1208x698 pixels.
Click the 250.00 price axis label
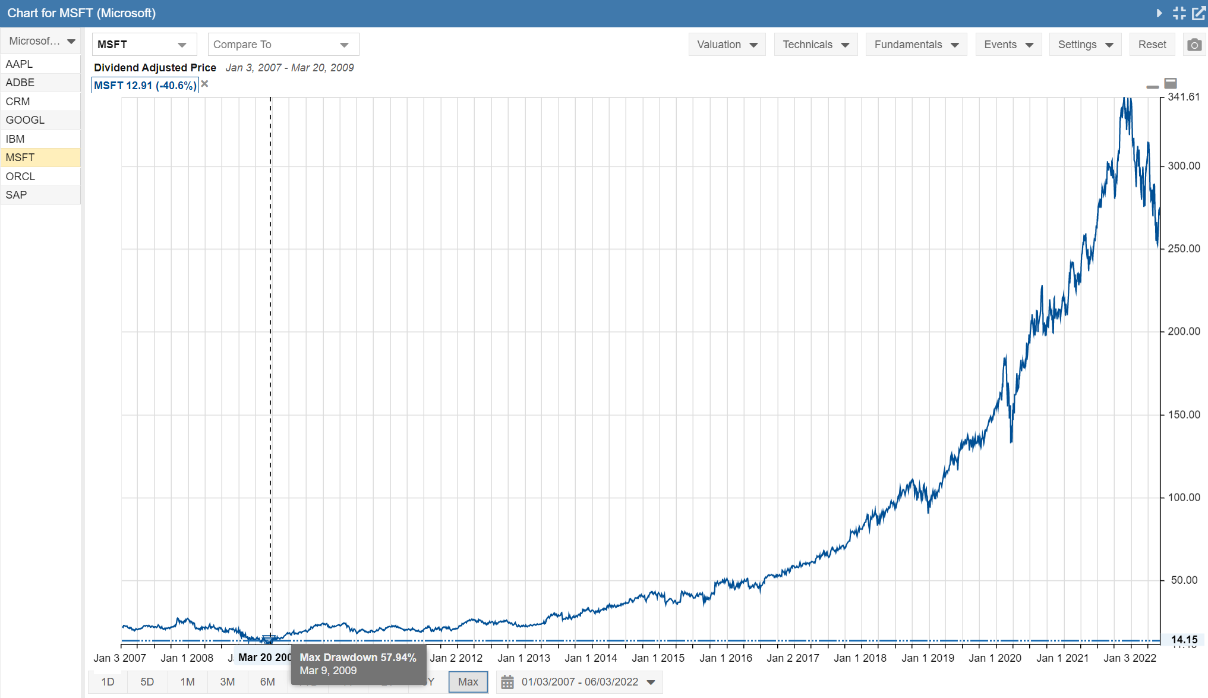(x=1184, y=249)
